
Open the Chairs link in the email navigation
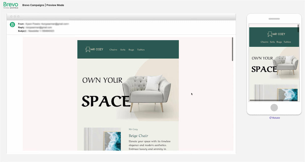click(113, 50)
